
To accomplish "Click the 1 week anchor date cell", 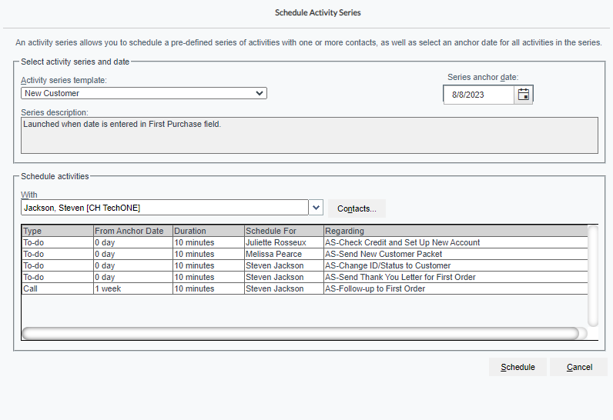I will coord(133,289).
